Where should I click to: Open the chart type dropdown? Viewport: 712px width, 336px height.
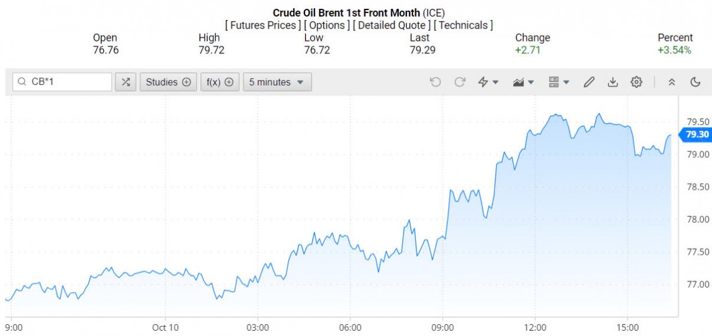pos(523,82)
